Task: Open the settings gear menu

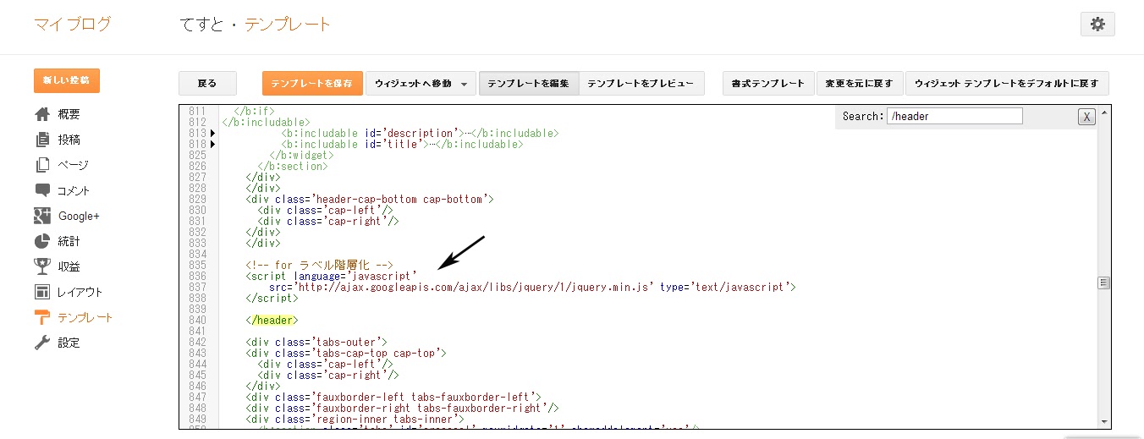Action: pos(1097,25)
